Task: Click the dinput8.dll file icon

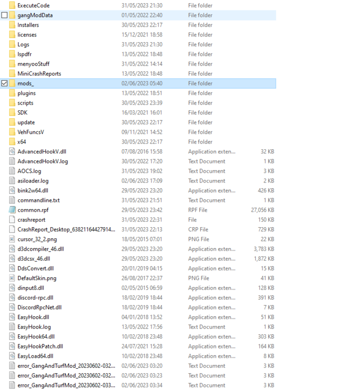Action: (x=12, y=288)
